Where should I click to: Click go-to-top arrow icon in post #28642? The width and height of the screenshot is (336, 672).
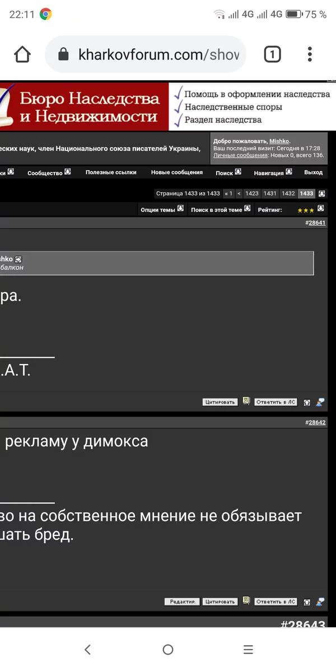[307, 602]
